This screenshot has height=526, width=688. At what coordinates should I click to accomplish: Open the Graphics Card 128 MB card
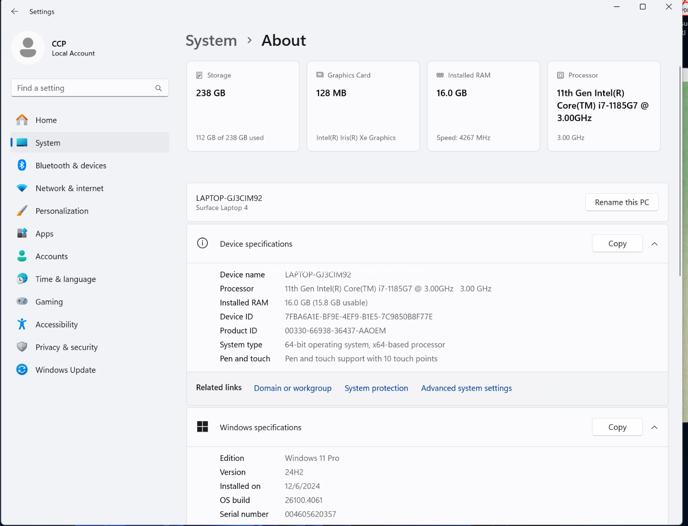pyautogui.click(x=363, y=106)
